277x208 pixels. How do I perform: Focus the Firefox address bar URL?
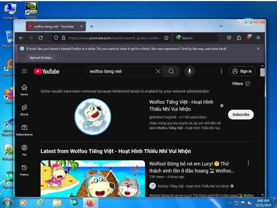click(114, 38)
